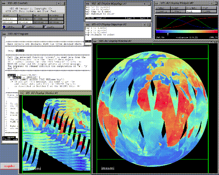Click the third top-row button in Controls
This screenshot has width=219, height=175.
click(41, 15)
